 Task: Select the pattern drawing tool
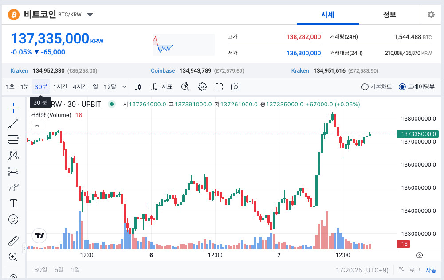13,155
